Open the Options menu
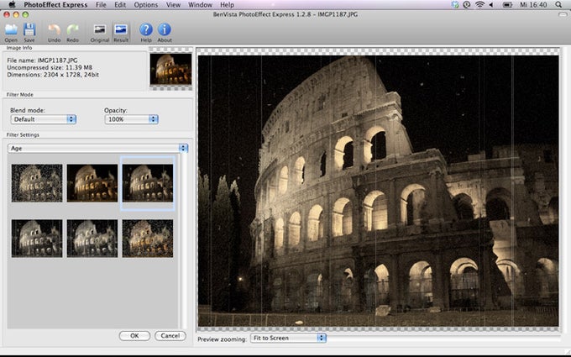Viewport: 571px width, 357px height. tap(145, 5)
